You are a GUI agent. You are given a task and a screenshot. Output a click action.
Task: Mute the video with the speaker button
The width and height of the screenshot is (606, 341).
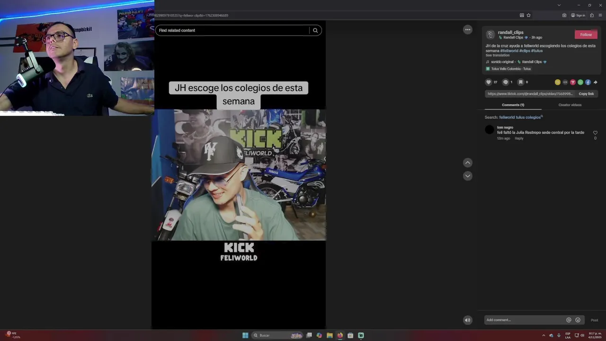coord(468,320)
